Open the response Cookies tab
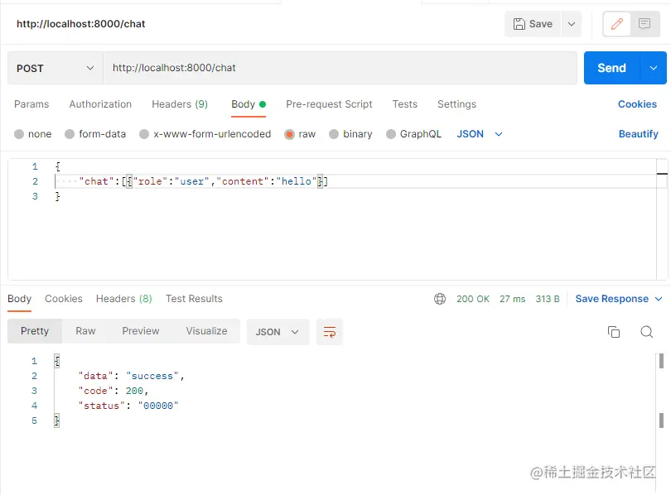 (x=64, y=299)
